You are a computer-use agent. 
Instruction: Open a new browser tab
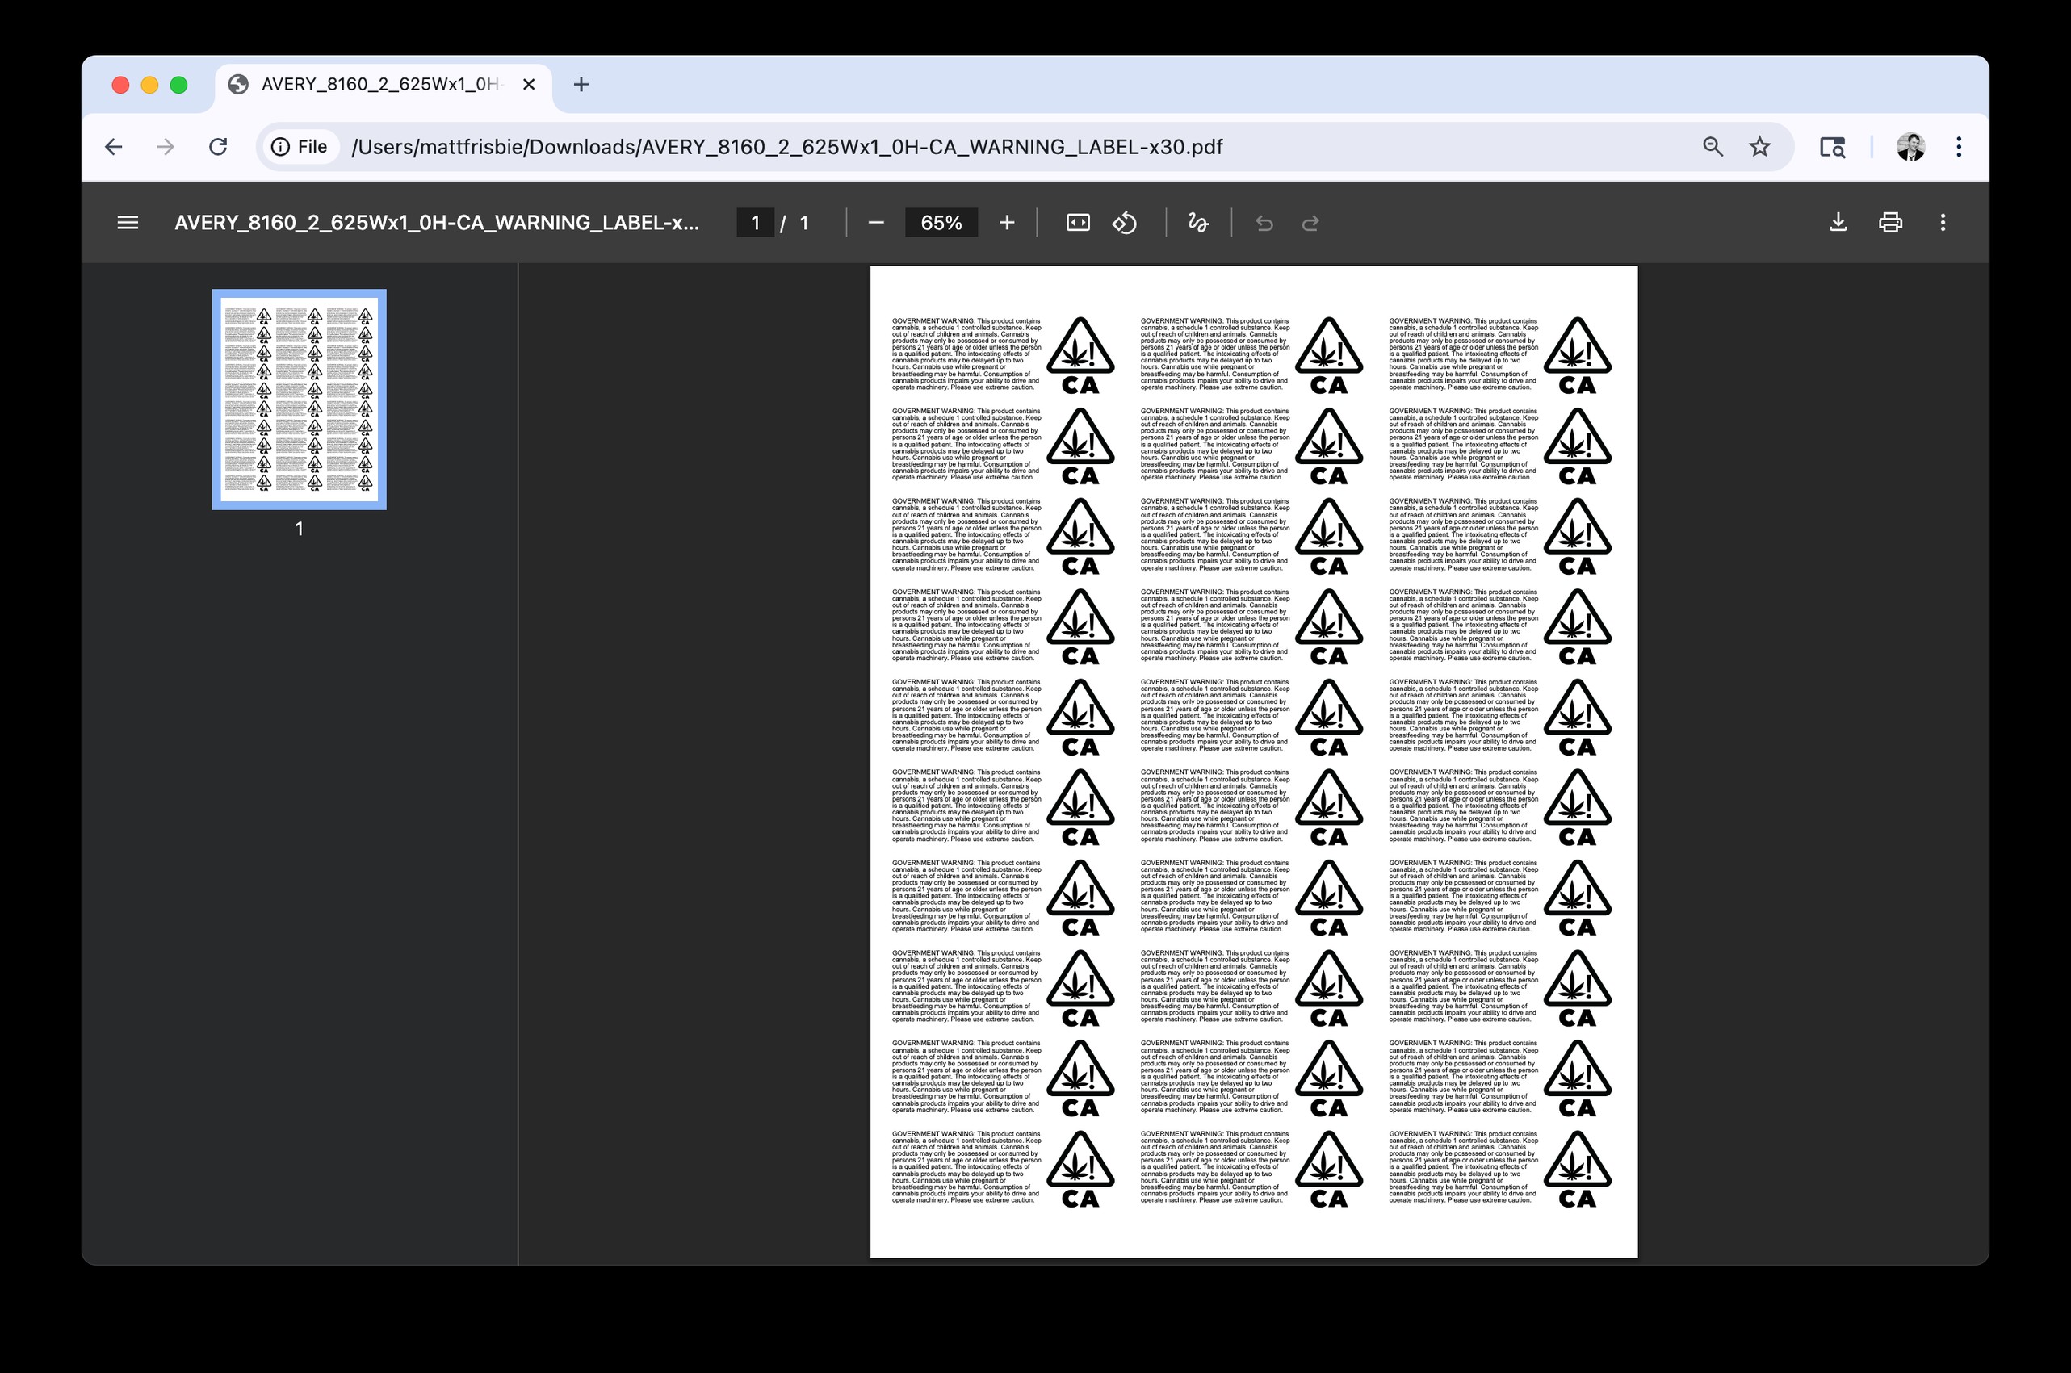tap(581, 84)
